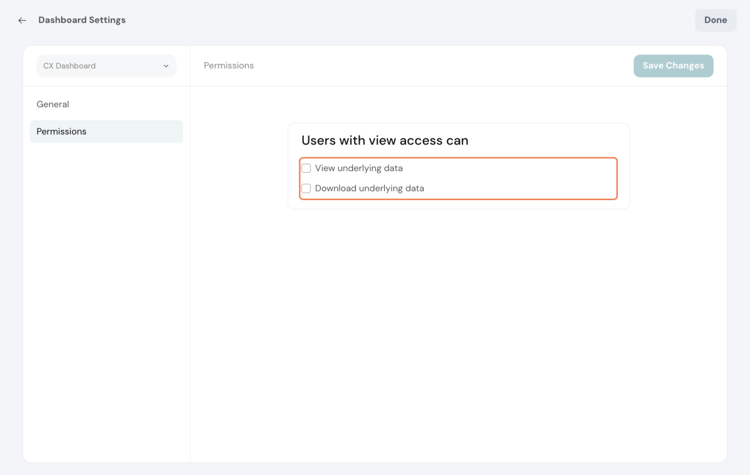
Task: Select General in the sidebar
Action: coord(53,104)
